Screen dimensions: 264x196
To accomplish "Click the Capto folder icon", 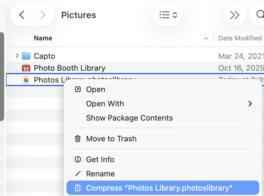I will 26,56.
